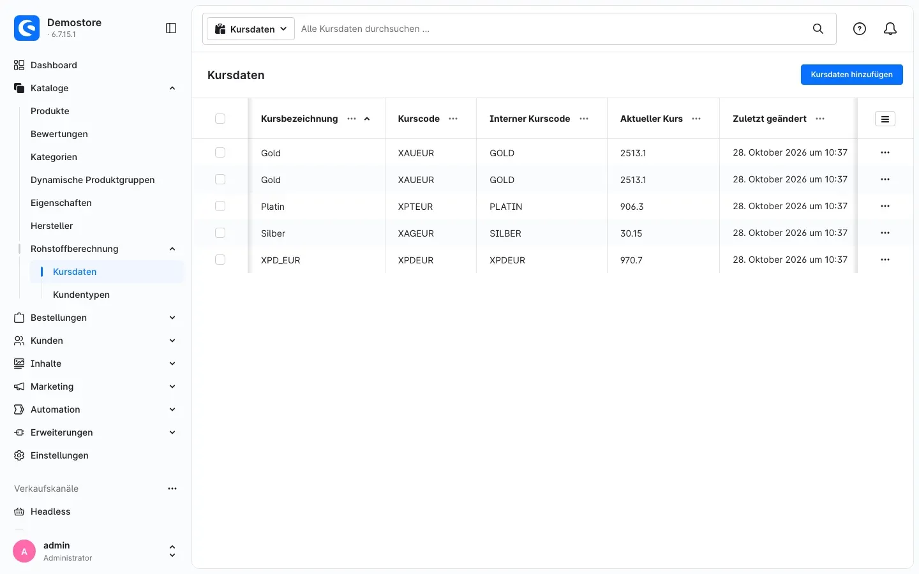Open the Kursdaten search scope dropdown
This screenshot has height=574, width=919.
251,29
